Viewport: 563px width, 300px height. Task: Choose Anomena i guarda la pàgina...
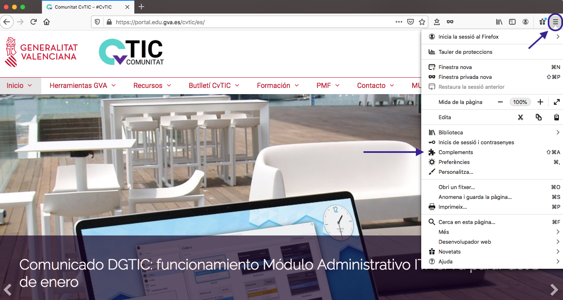point(492,197)
